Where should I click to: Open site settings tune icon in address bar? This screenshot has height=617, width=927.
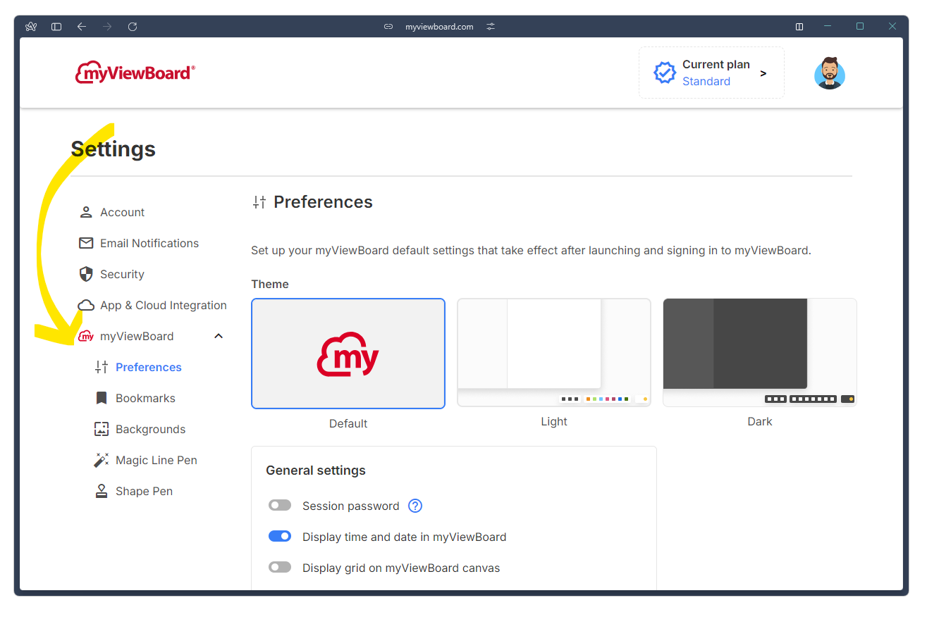(x=491, y=27)
